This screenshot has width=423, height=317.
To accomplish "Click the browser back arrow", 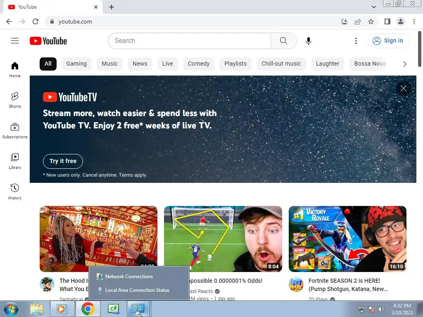I will tap(9, 21).
